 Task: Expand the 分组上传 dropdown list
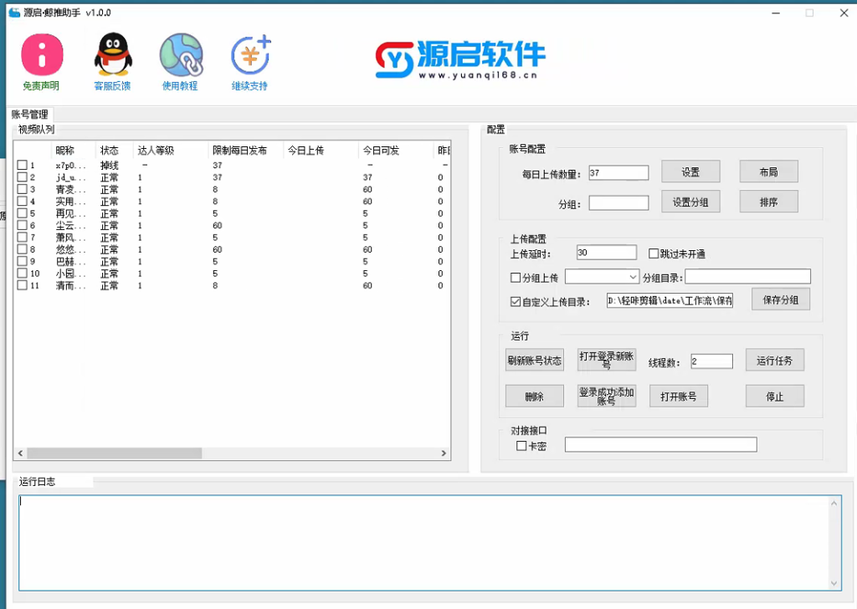click(633, 277)
